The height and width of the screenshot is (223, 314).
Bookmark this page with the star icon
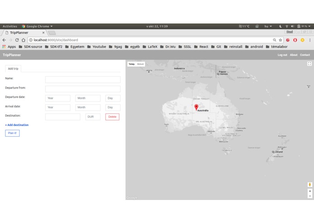(x=281, y=40)
